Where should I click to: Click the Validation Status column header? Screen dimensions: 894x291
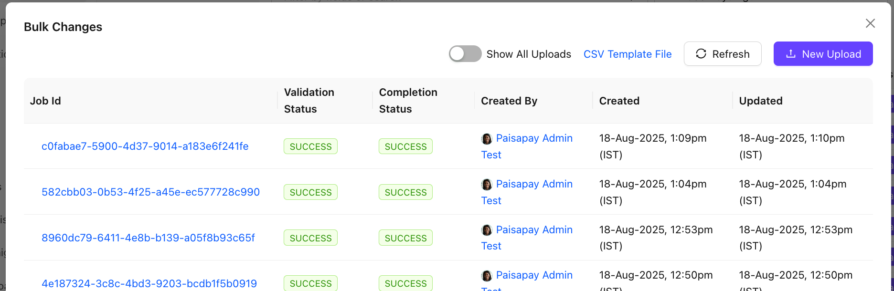(309, 101)
